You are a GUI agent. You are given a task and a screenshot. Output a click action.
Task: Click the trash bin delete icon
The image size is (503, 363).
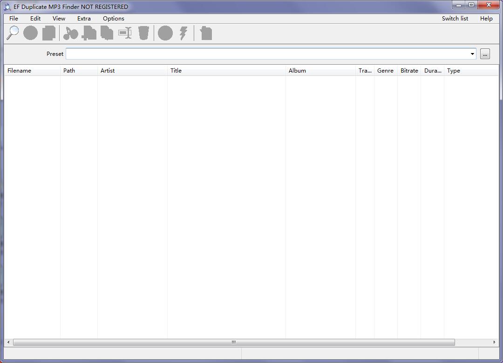(143, 33)
